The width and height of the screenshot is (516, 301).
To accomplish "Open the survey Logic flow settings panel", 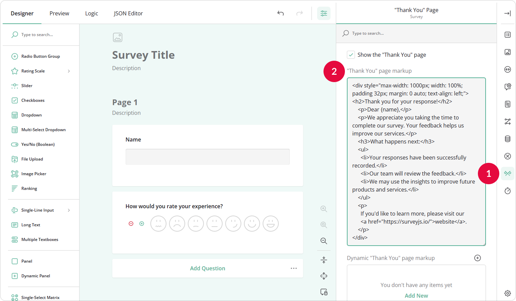I will 507,121.
